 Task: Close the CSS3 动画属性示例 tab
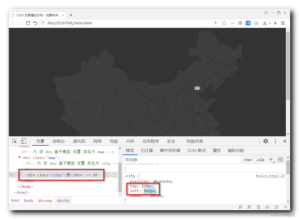point(63,15)
